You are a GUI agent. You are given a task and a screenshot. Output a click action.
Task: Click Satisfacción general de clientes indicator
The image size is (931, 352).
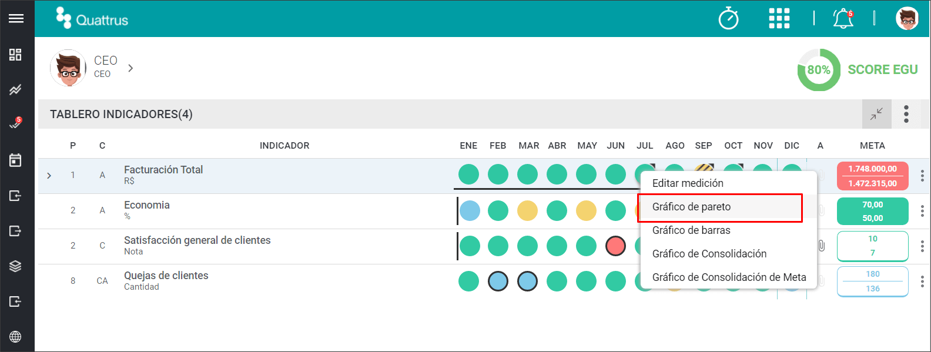[x=197, y=240]
